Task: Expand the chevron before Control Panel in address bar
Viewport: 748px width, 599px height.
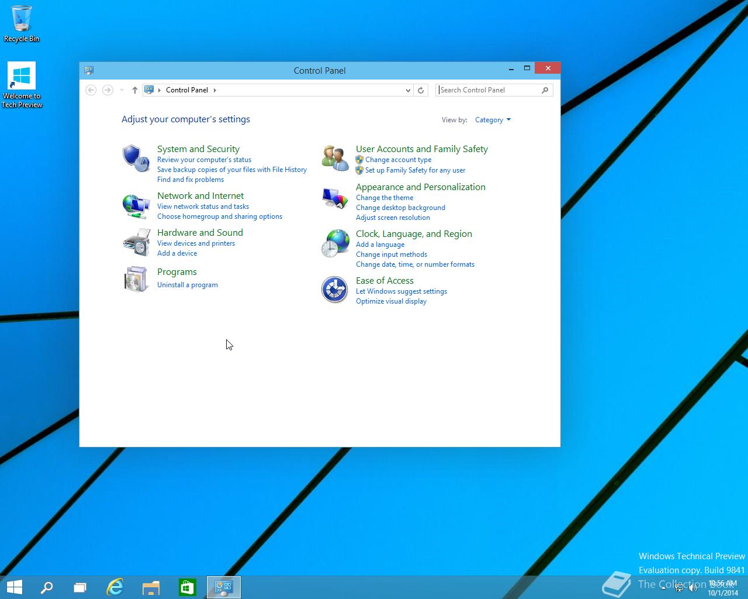Action: (159, 90)
